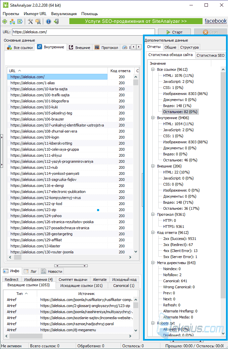Sort by the URL column header
Viewport: 228px width, 349px height.
click(x=57, y=71)
